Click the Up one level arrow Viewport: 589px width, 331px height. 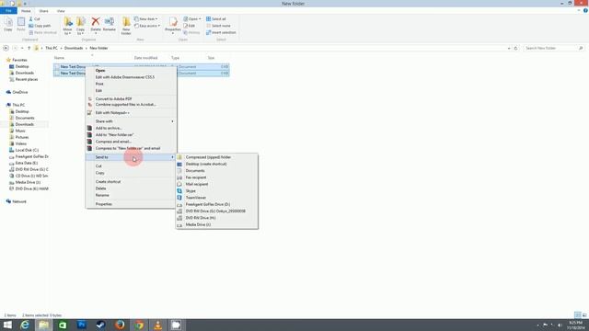click(x=29, y=48)
